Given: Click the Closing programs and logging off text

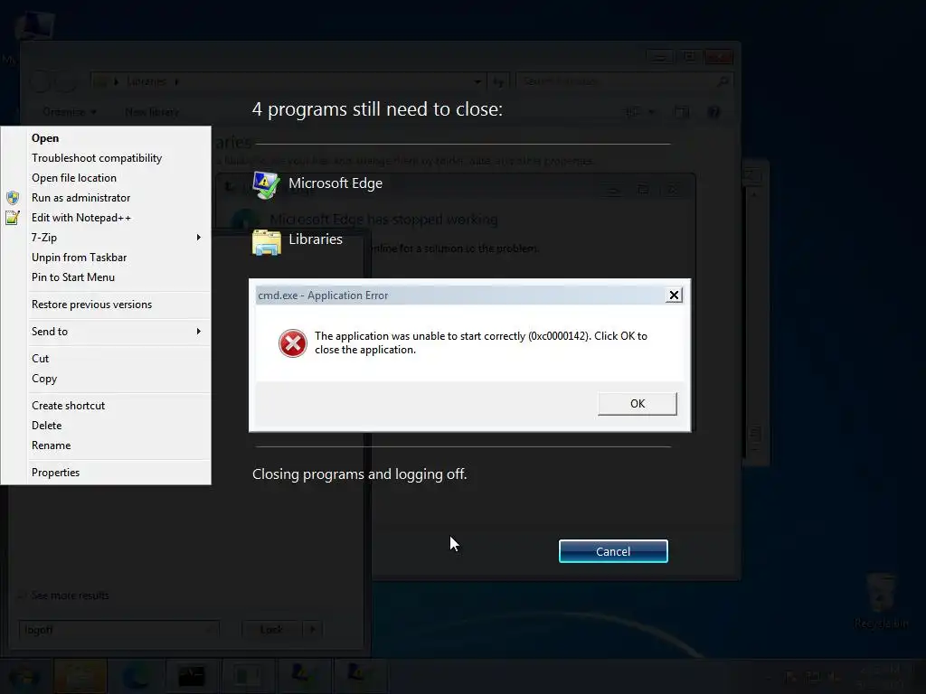Looking at the screenshot, I should pos(360,474).
